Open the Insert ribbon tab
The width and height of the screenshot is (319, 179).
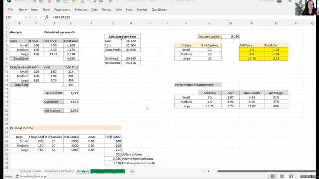pyautogui.click(x=35, y=10)
